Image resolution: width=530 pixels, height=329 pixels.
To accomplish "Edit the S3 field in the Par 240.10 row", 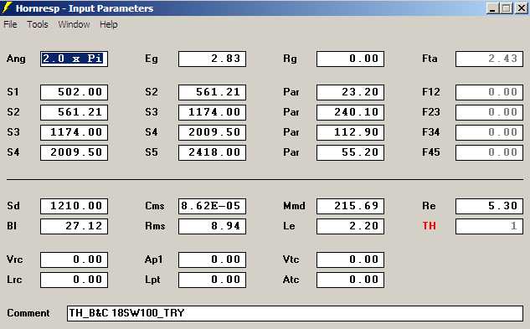I will (x=212, y=112).
